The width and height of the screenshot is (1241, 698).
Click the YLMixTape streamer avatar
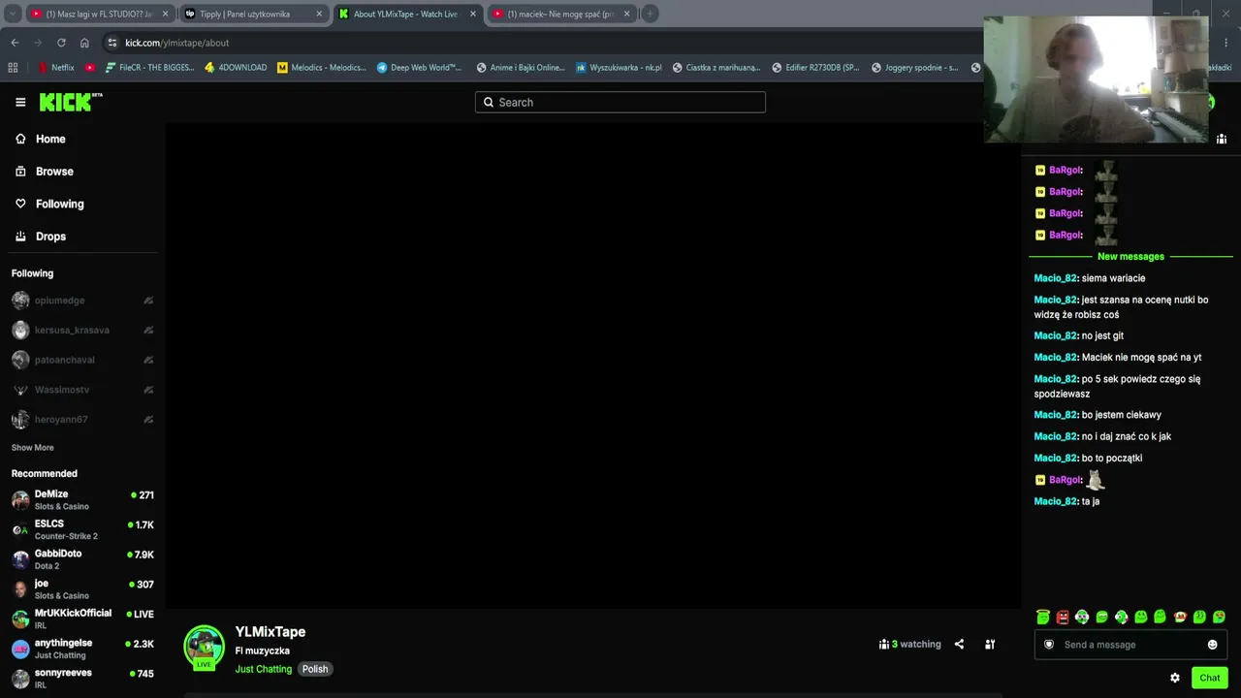pyautogui.click(x=204, y=647)
